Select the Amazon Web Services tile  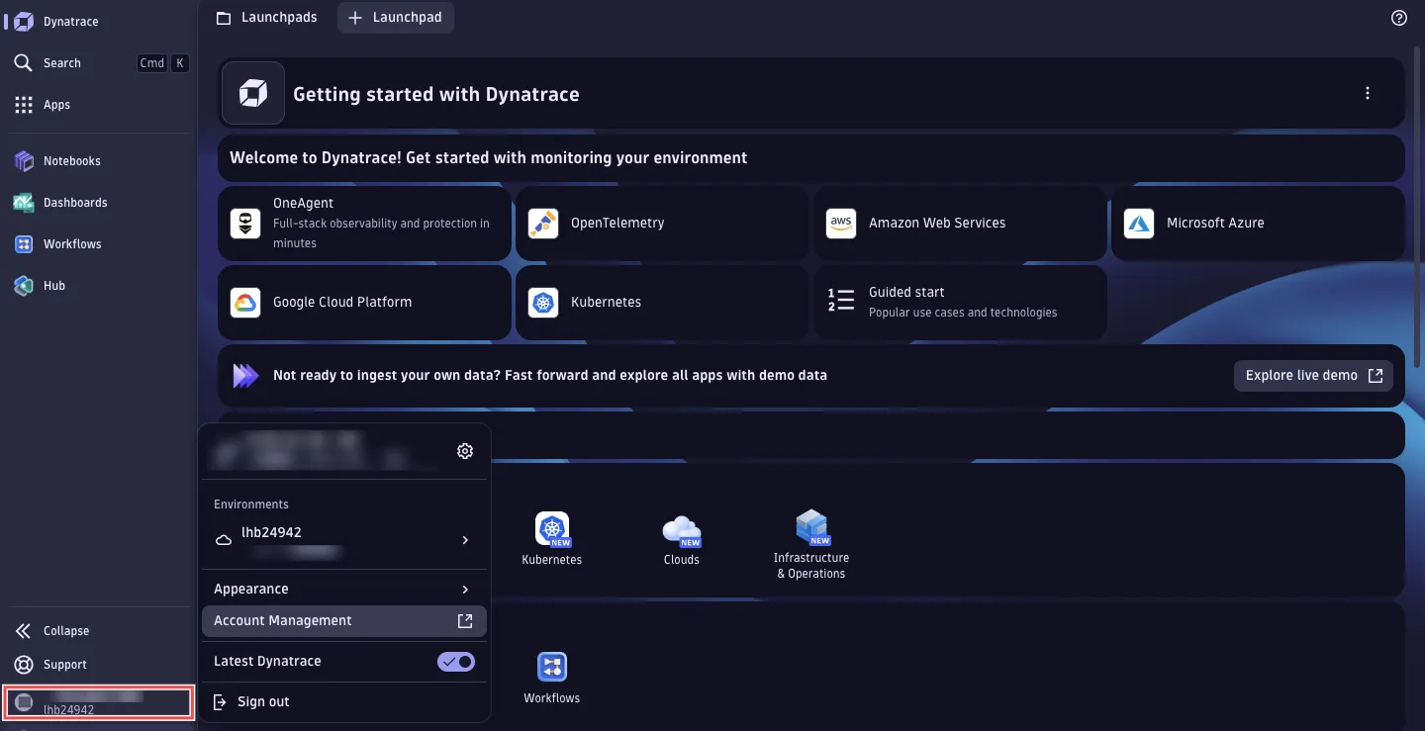[960, 223]
